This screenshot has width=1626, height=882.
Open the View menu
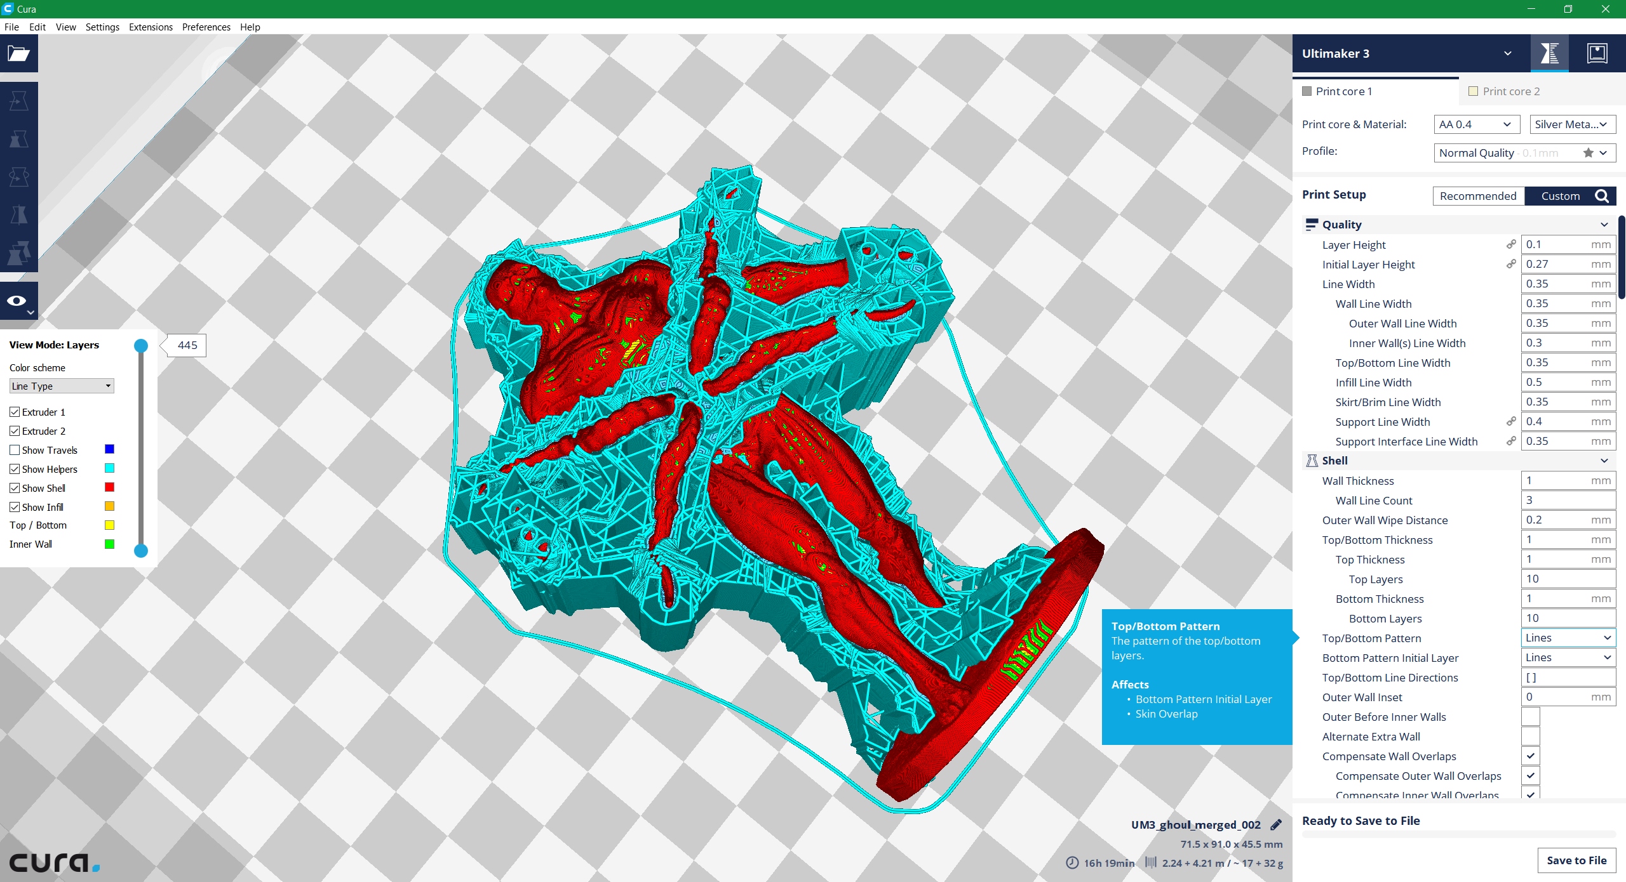tap(65, 27)
